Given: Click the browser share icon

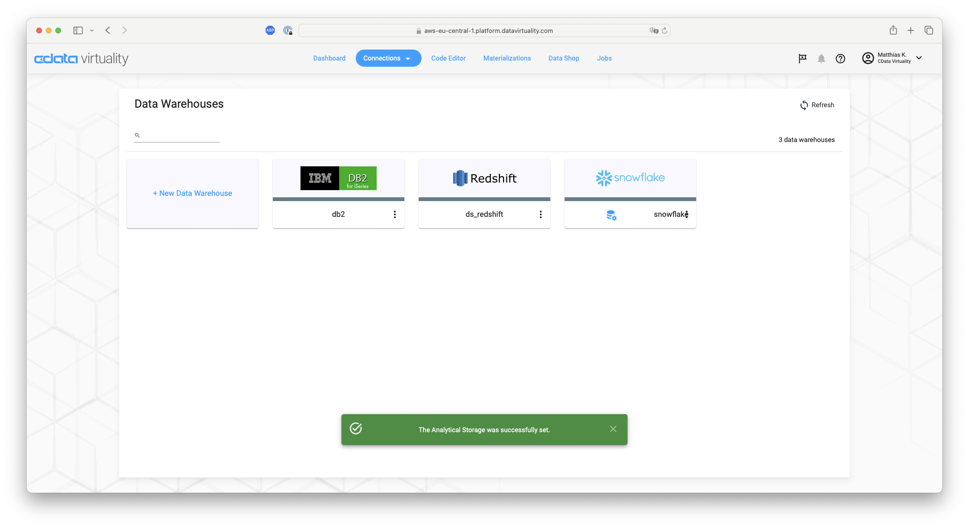Looking at the screenshot, I should tap(893, 30).
